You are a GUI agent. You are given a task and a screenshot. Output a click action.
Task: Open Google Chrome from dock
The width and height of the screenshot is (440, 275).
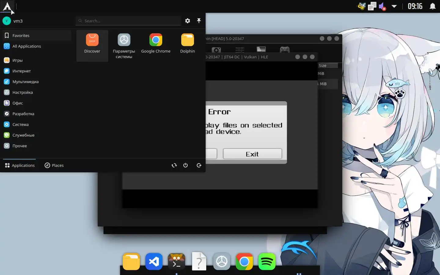click(x=244, y=262)
